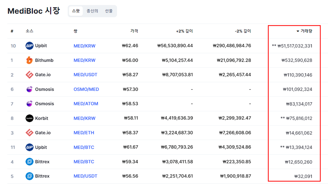Select volume ₩101,092,324
This screenshot has width=328, height=184.
[298, 89]
